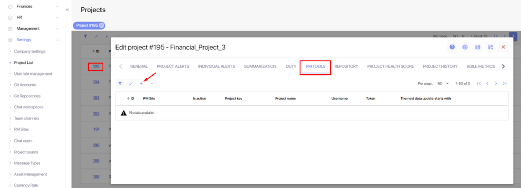
Task: Open project 190 link
Action: 96,145
